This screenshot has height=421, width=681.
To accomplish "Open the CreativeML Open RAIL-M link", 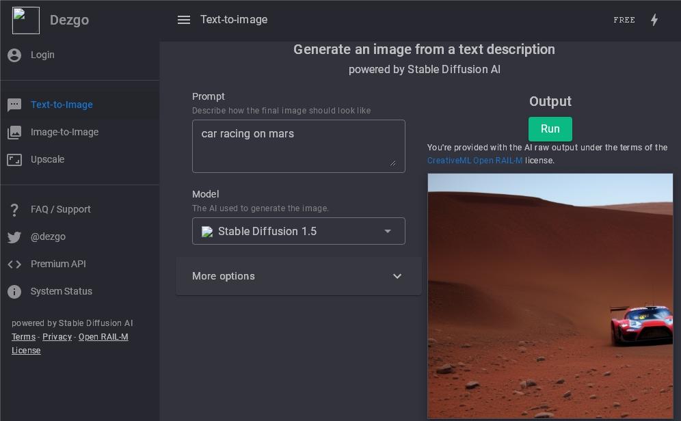I will [x=475, y=161].
